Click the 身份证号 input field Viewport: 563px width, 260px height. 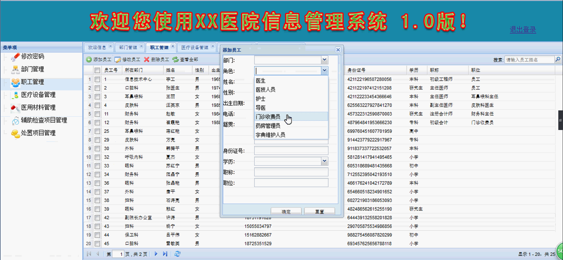(x=291, y=150)
